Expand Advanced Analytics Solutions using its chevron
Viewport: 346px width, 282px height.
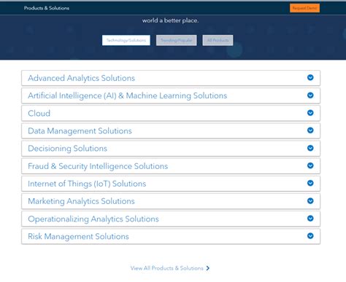(x=310, y=77)
